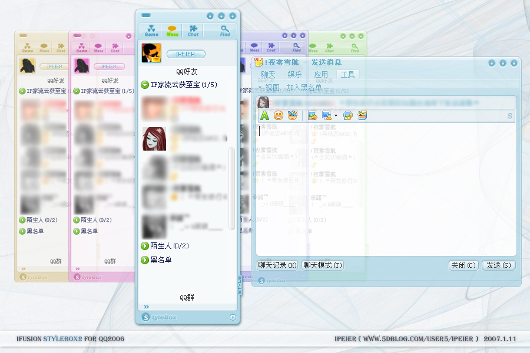The width and height of the screenshot is (530, 353).
Task: Collapse IP家 group in pink panel
Action: (x=77, y=91)
